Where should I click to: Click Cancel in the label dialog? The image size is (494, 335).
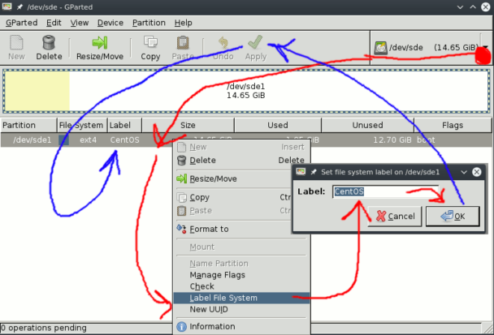[x=395, y=216]
